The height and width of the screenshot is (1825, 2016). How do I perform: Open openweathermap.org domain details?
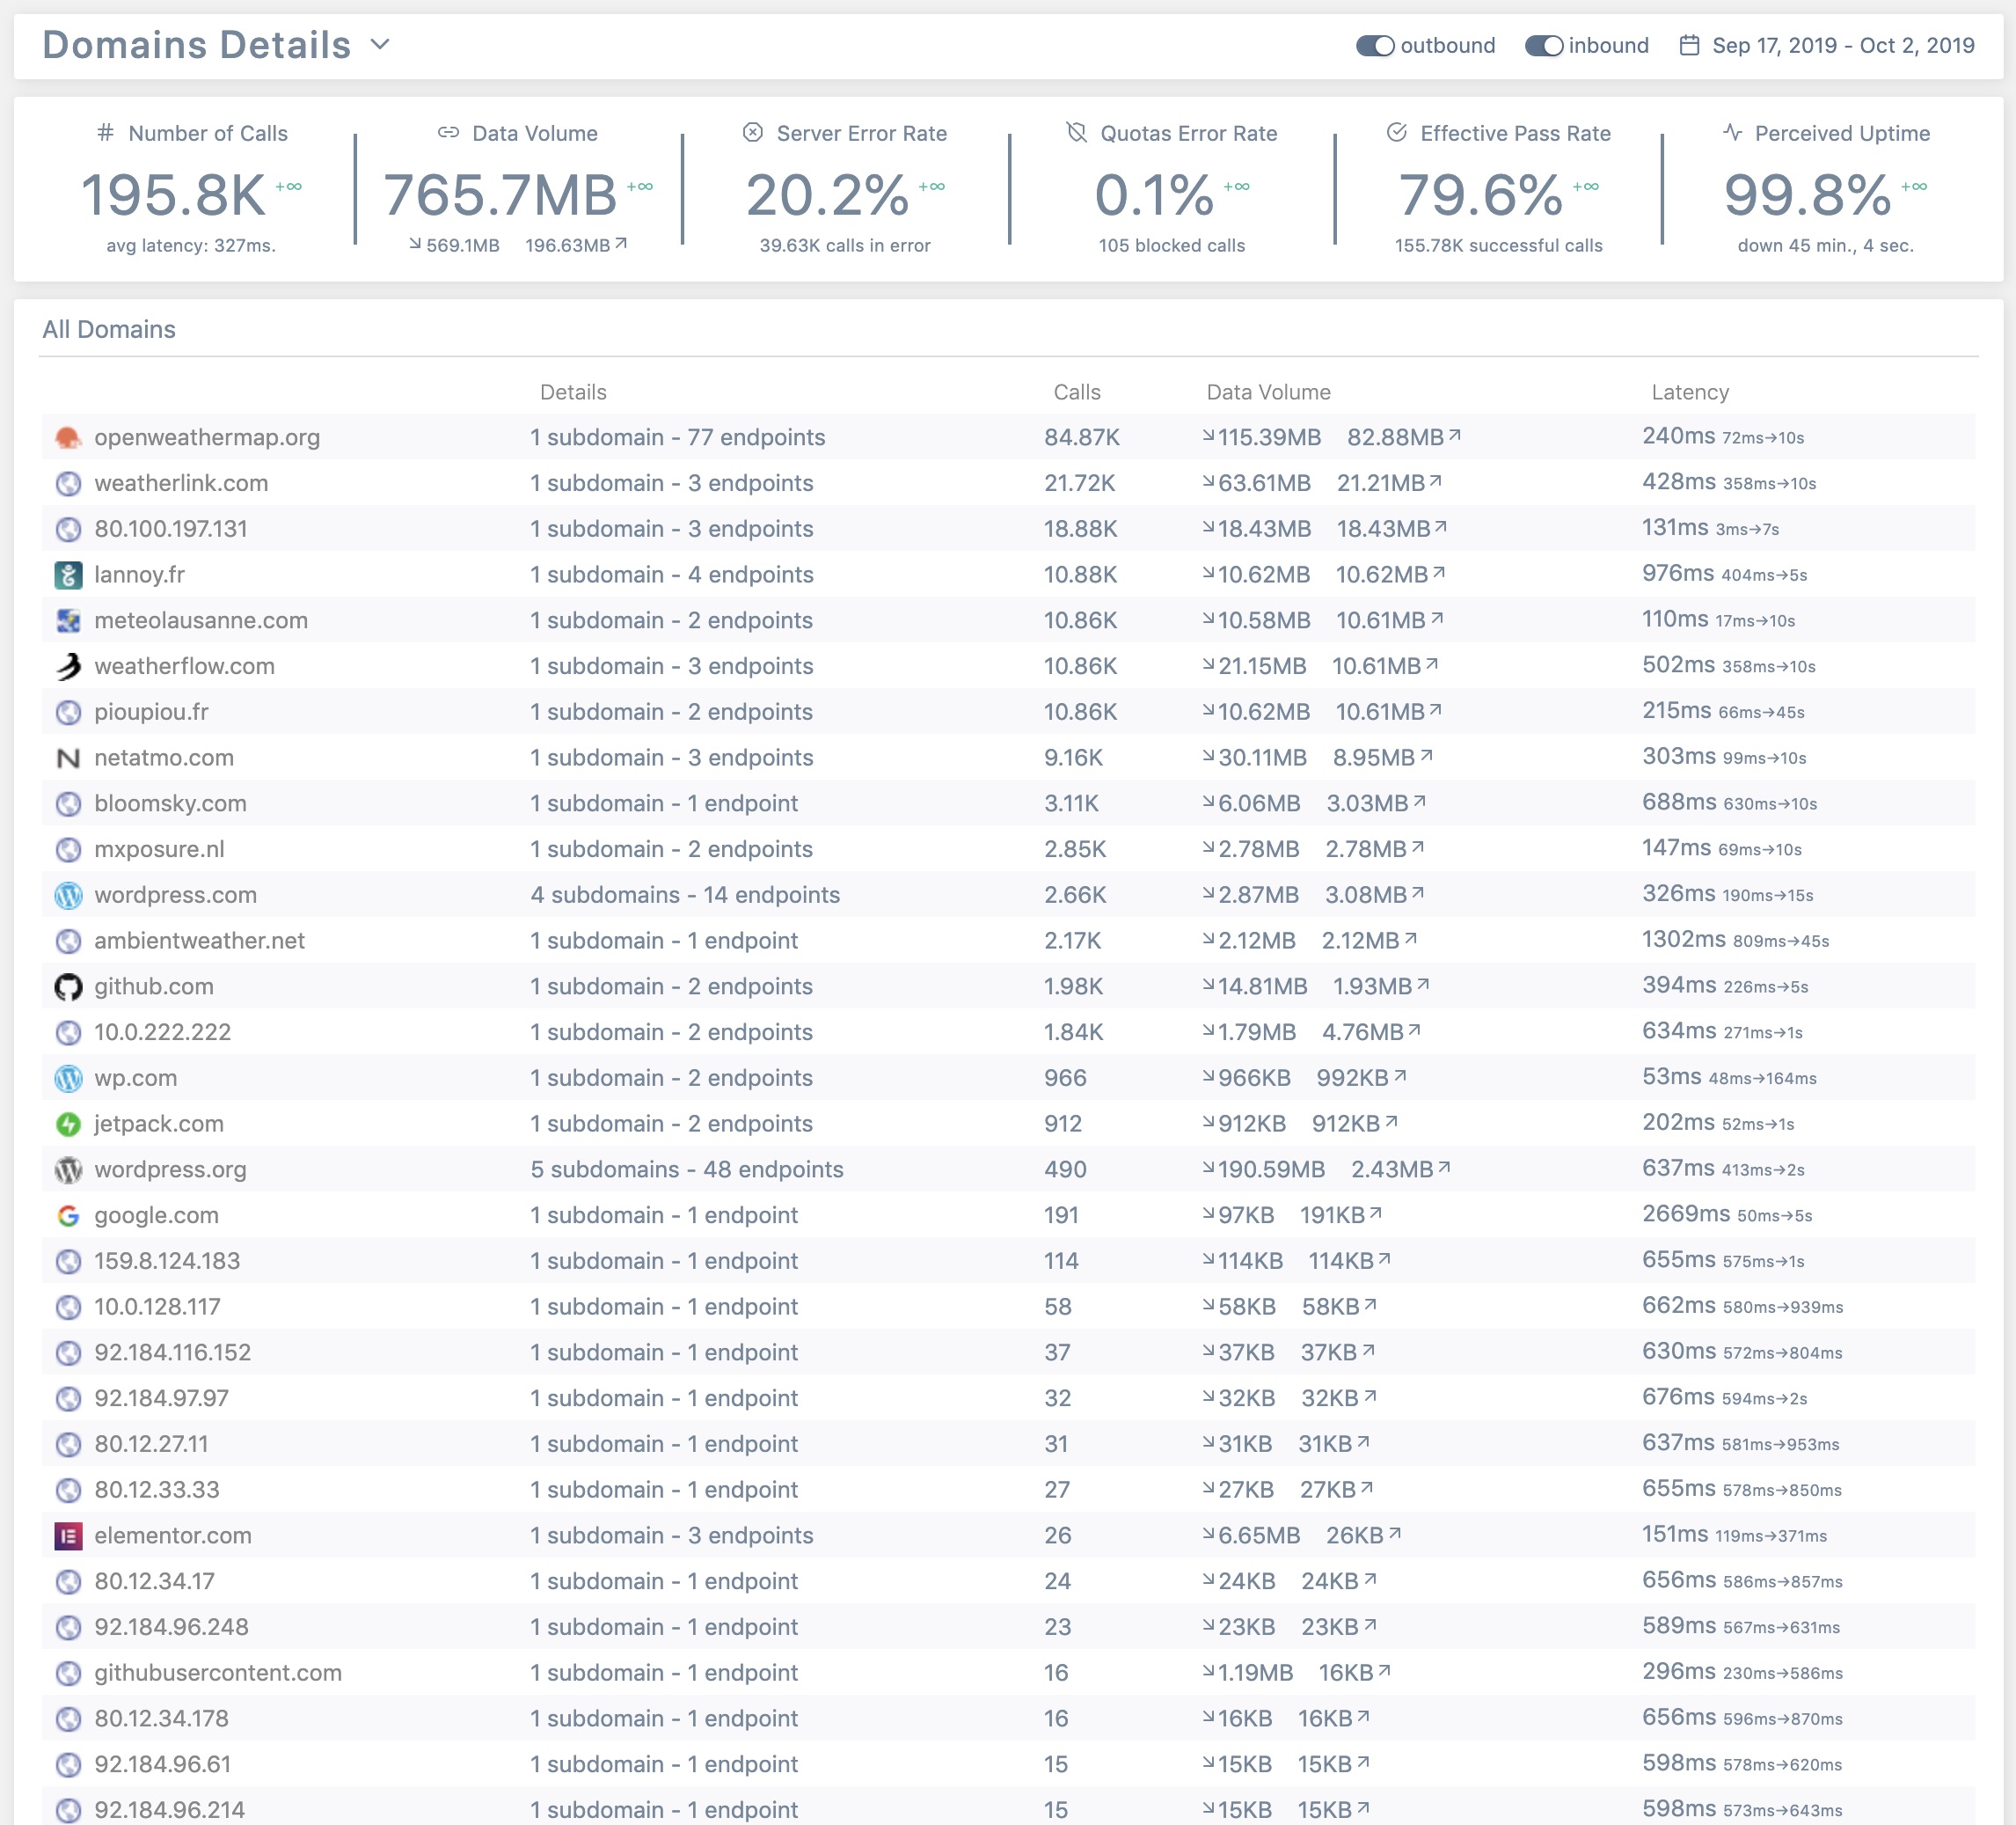coord(207,437)
